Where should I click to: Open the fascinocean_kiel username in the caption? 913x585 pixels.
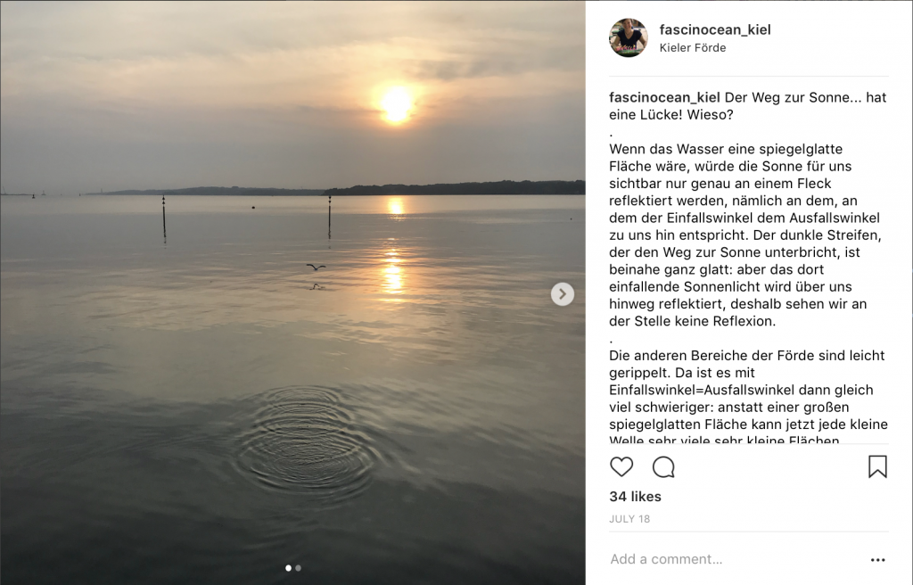click(x=664, y=97)
